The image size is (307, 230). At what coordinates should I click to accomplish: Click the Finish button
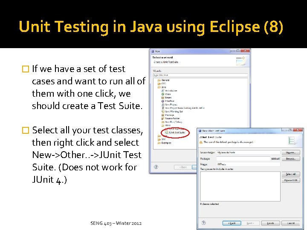(x=270, y=223)
